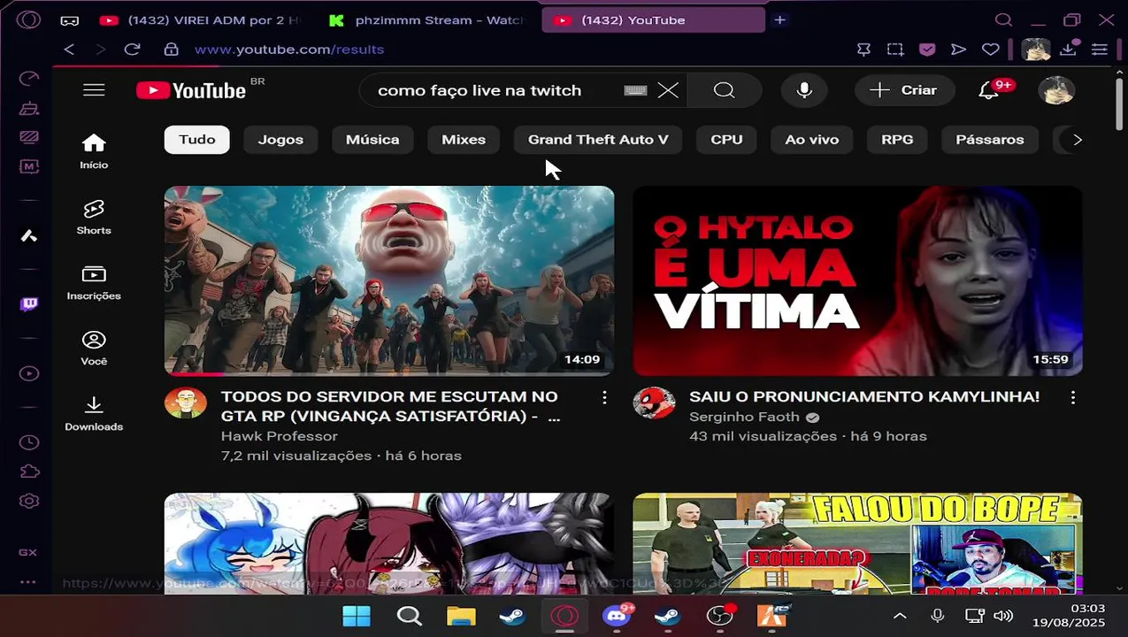Open the Início sidebar item
Image resolution: width=1128 pixels, height=637 pixels.
point(94,151)
